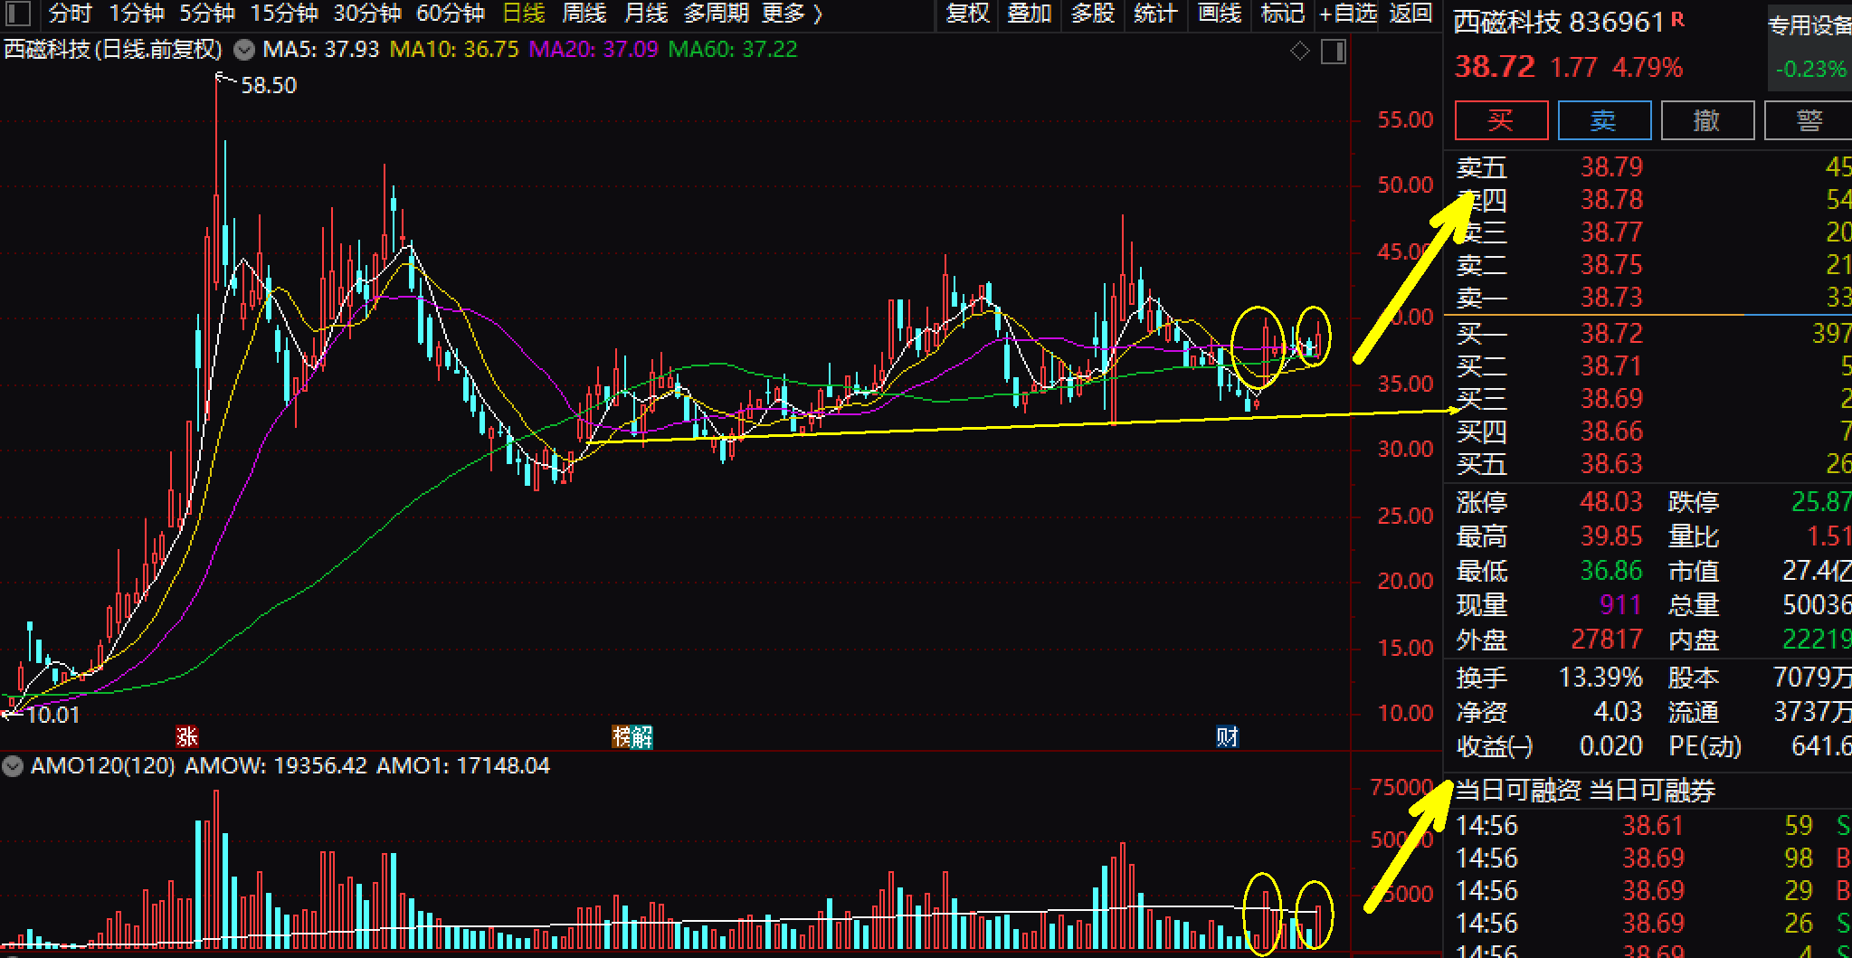Click the 买五 price 38.63
Image resolution: width=1852 pixels, height=958 pixels.
pos(1611,464)
